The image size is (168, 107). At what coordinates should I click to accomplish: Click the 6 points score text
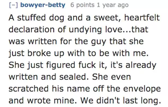pyautogui.click(x=82, y=5)
